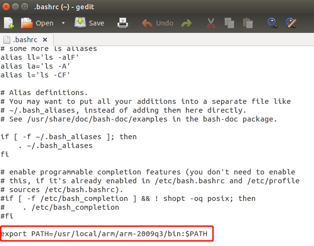Click the '# ~/.bash_aliases, instead of adding' line
Viewport: 314px width, 246px height.
click(123, 110)
